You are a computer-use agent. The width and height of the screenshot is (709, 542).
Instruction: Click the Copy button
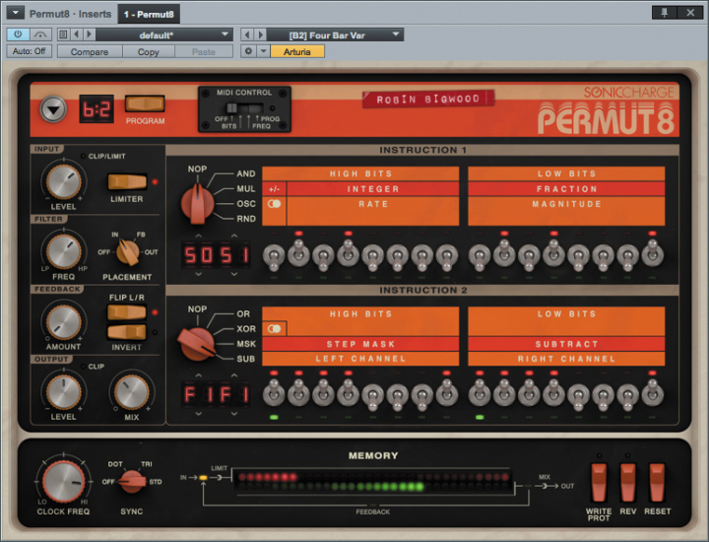click(x=149, y=51)
